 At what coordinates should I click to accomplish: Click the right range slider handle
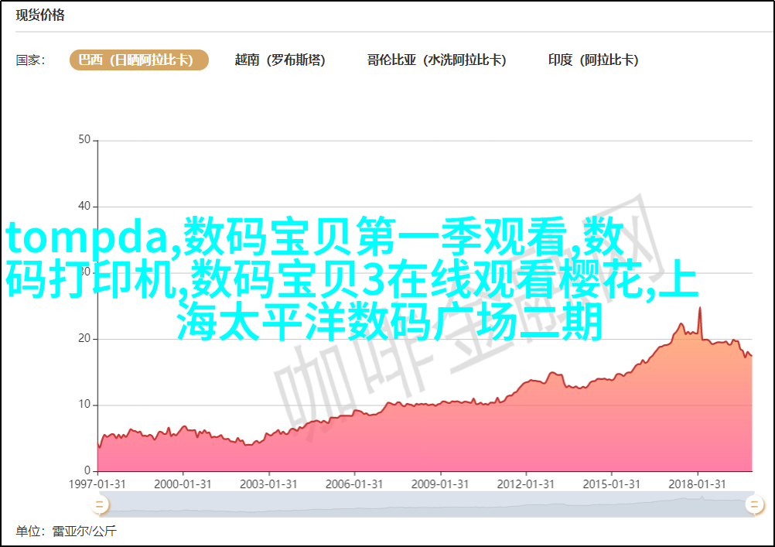pyautogui.click(x=754, y=505)
